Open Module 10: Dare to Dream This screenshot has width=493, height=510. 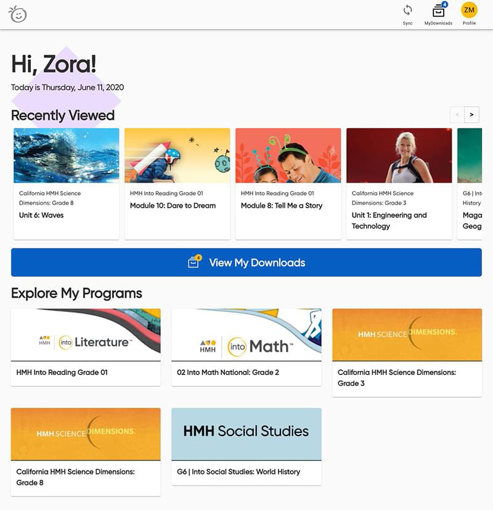click(173, 205)
